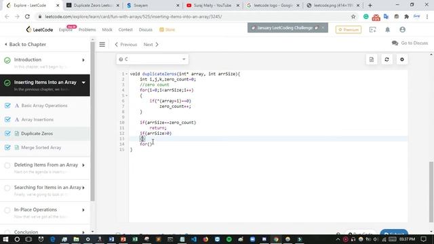Viewport: 434px width, 244px height.
Task: Open the user profile avatar
Action: point(402,30)
